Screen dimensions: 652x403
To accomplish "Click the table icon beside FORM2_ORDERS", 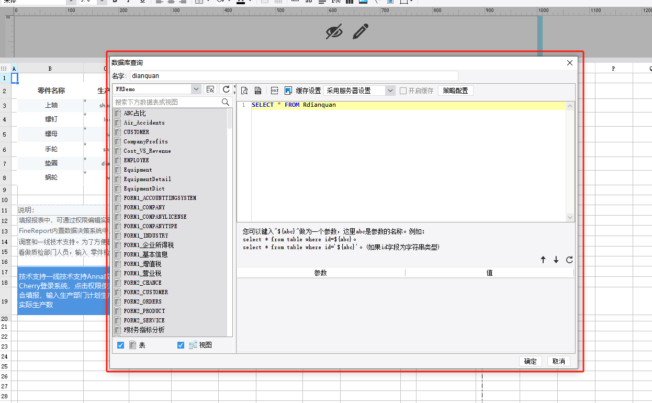I will pyautogui.click(x=118, y=301).
